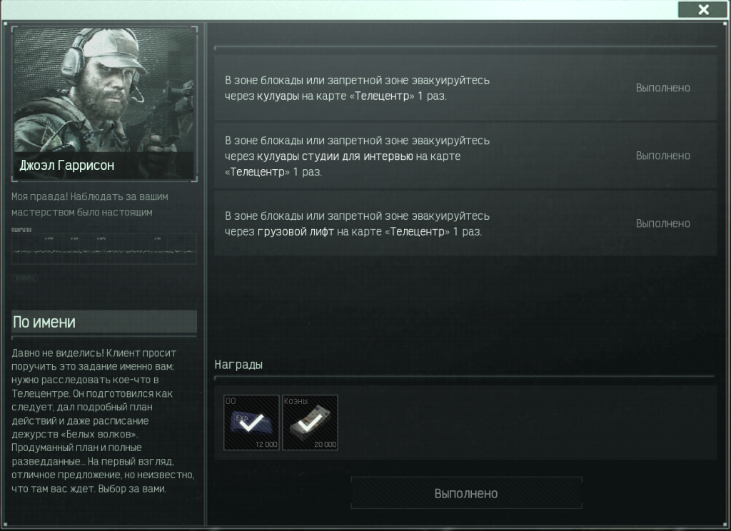The image size is (731, 531).
Task: Select the objective about кулуары студии для интервью
Action: (465, 156)
